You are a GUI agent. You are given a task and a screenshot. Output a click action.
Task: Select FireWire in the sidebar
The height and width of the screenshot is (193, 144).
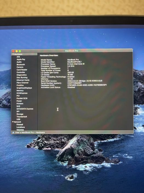tap(20, 85)
